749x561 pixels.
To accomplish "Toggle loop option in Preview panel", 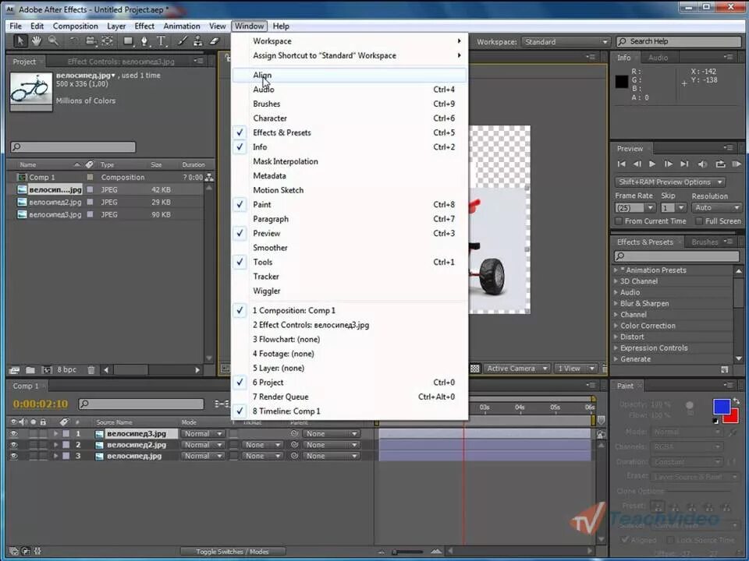I will pos(720,164).
